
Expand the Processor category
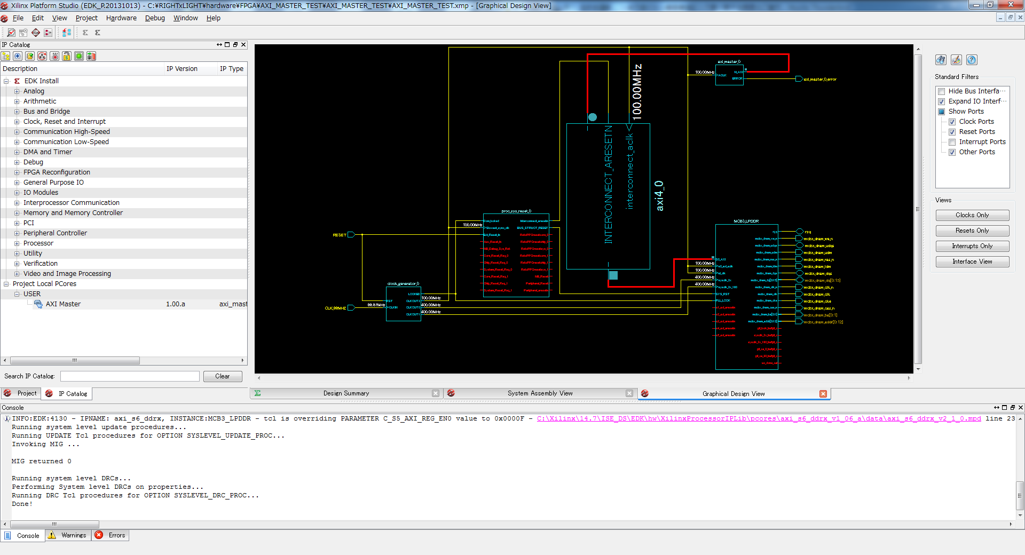[x=17, y=243]
